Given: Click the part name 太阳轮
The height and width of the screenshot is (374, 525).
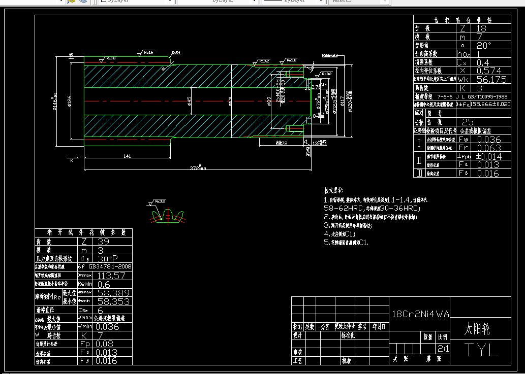Looking at the screenshot, I should point(477,329).
